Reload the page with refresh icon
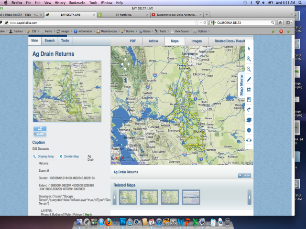The height and width of the screenshot is (229, 306). pos(205,23)
